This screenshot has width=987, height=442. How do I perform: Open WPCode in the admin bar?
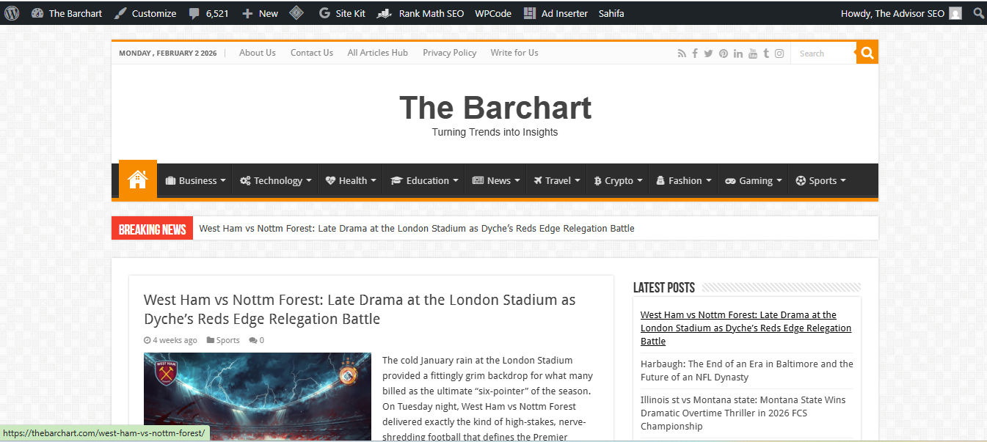[493, 13]
